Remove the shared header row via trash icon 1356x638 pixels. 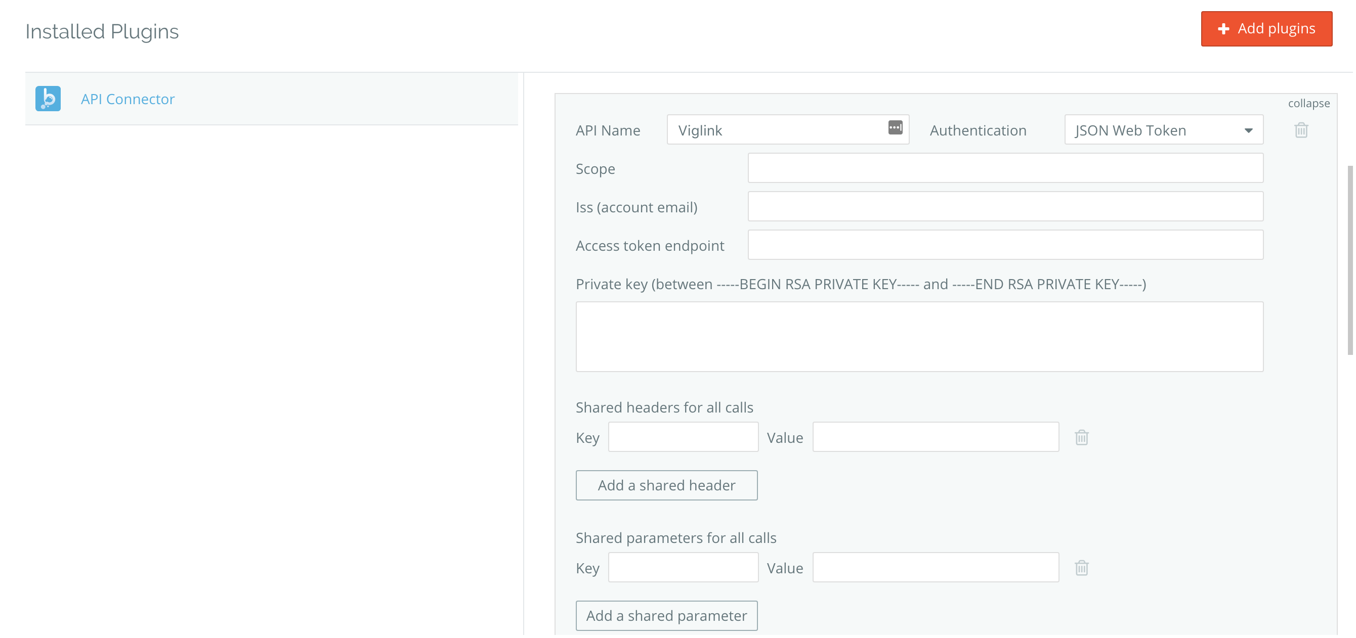coord(1081,437)
